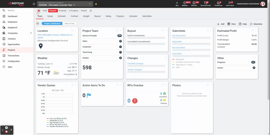Open the Potential Changes link
The width and height of the screenshot is (270, 135).
[135, 64]
